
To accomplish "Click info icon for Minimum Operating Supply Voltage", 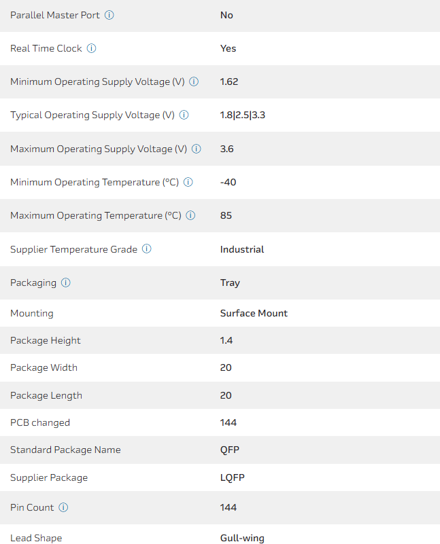I will [x=194, y=81].
